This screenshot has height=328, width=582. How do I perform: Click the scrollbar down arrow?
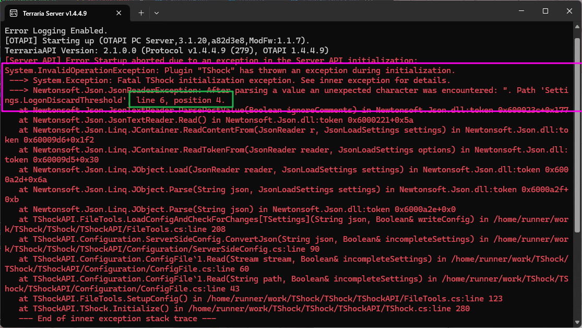[577, 322]
